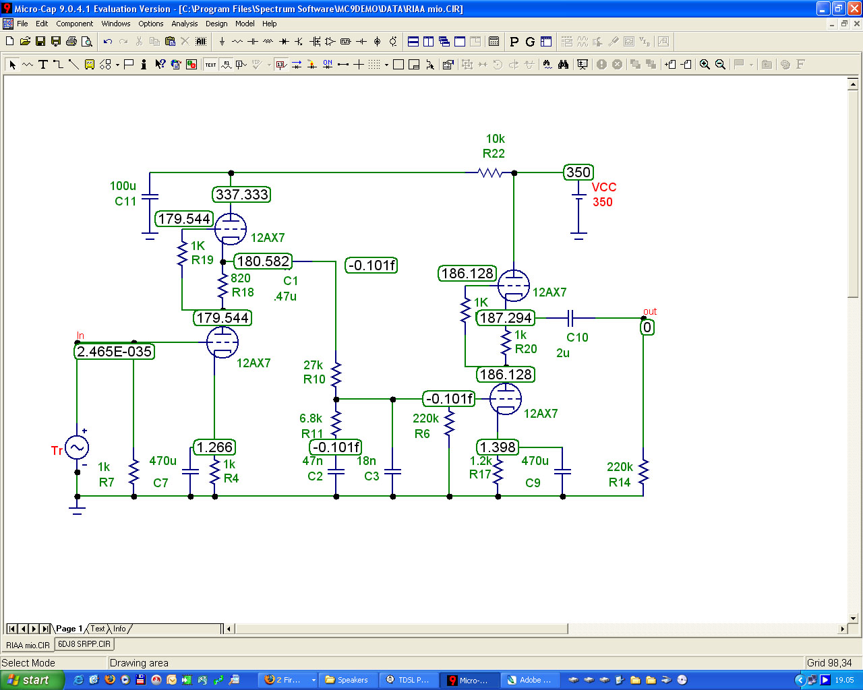The width and height of the screenshot is (863, 690).
Task: Click the vertical scrollbar down arrow
Action: pos(853,617)
